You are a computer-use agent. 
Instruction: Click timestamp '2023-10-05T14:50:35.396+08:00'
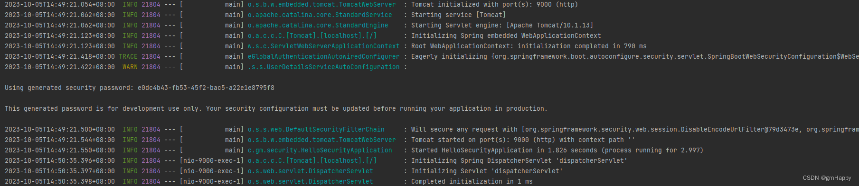tap(60, 161)
